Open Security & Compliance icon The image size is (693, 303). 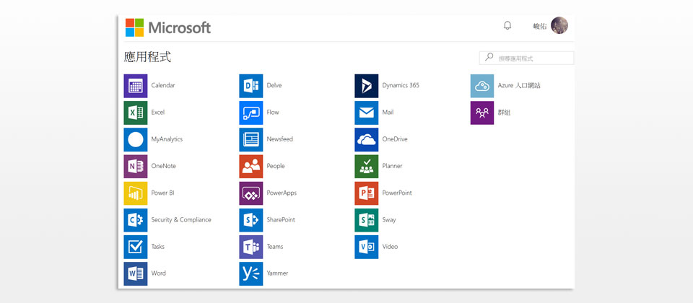click(136, 220)
